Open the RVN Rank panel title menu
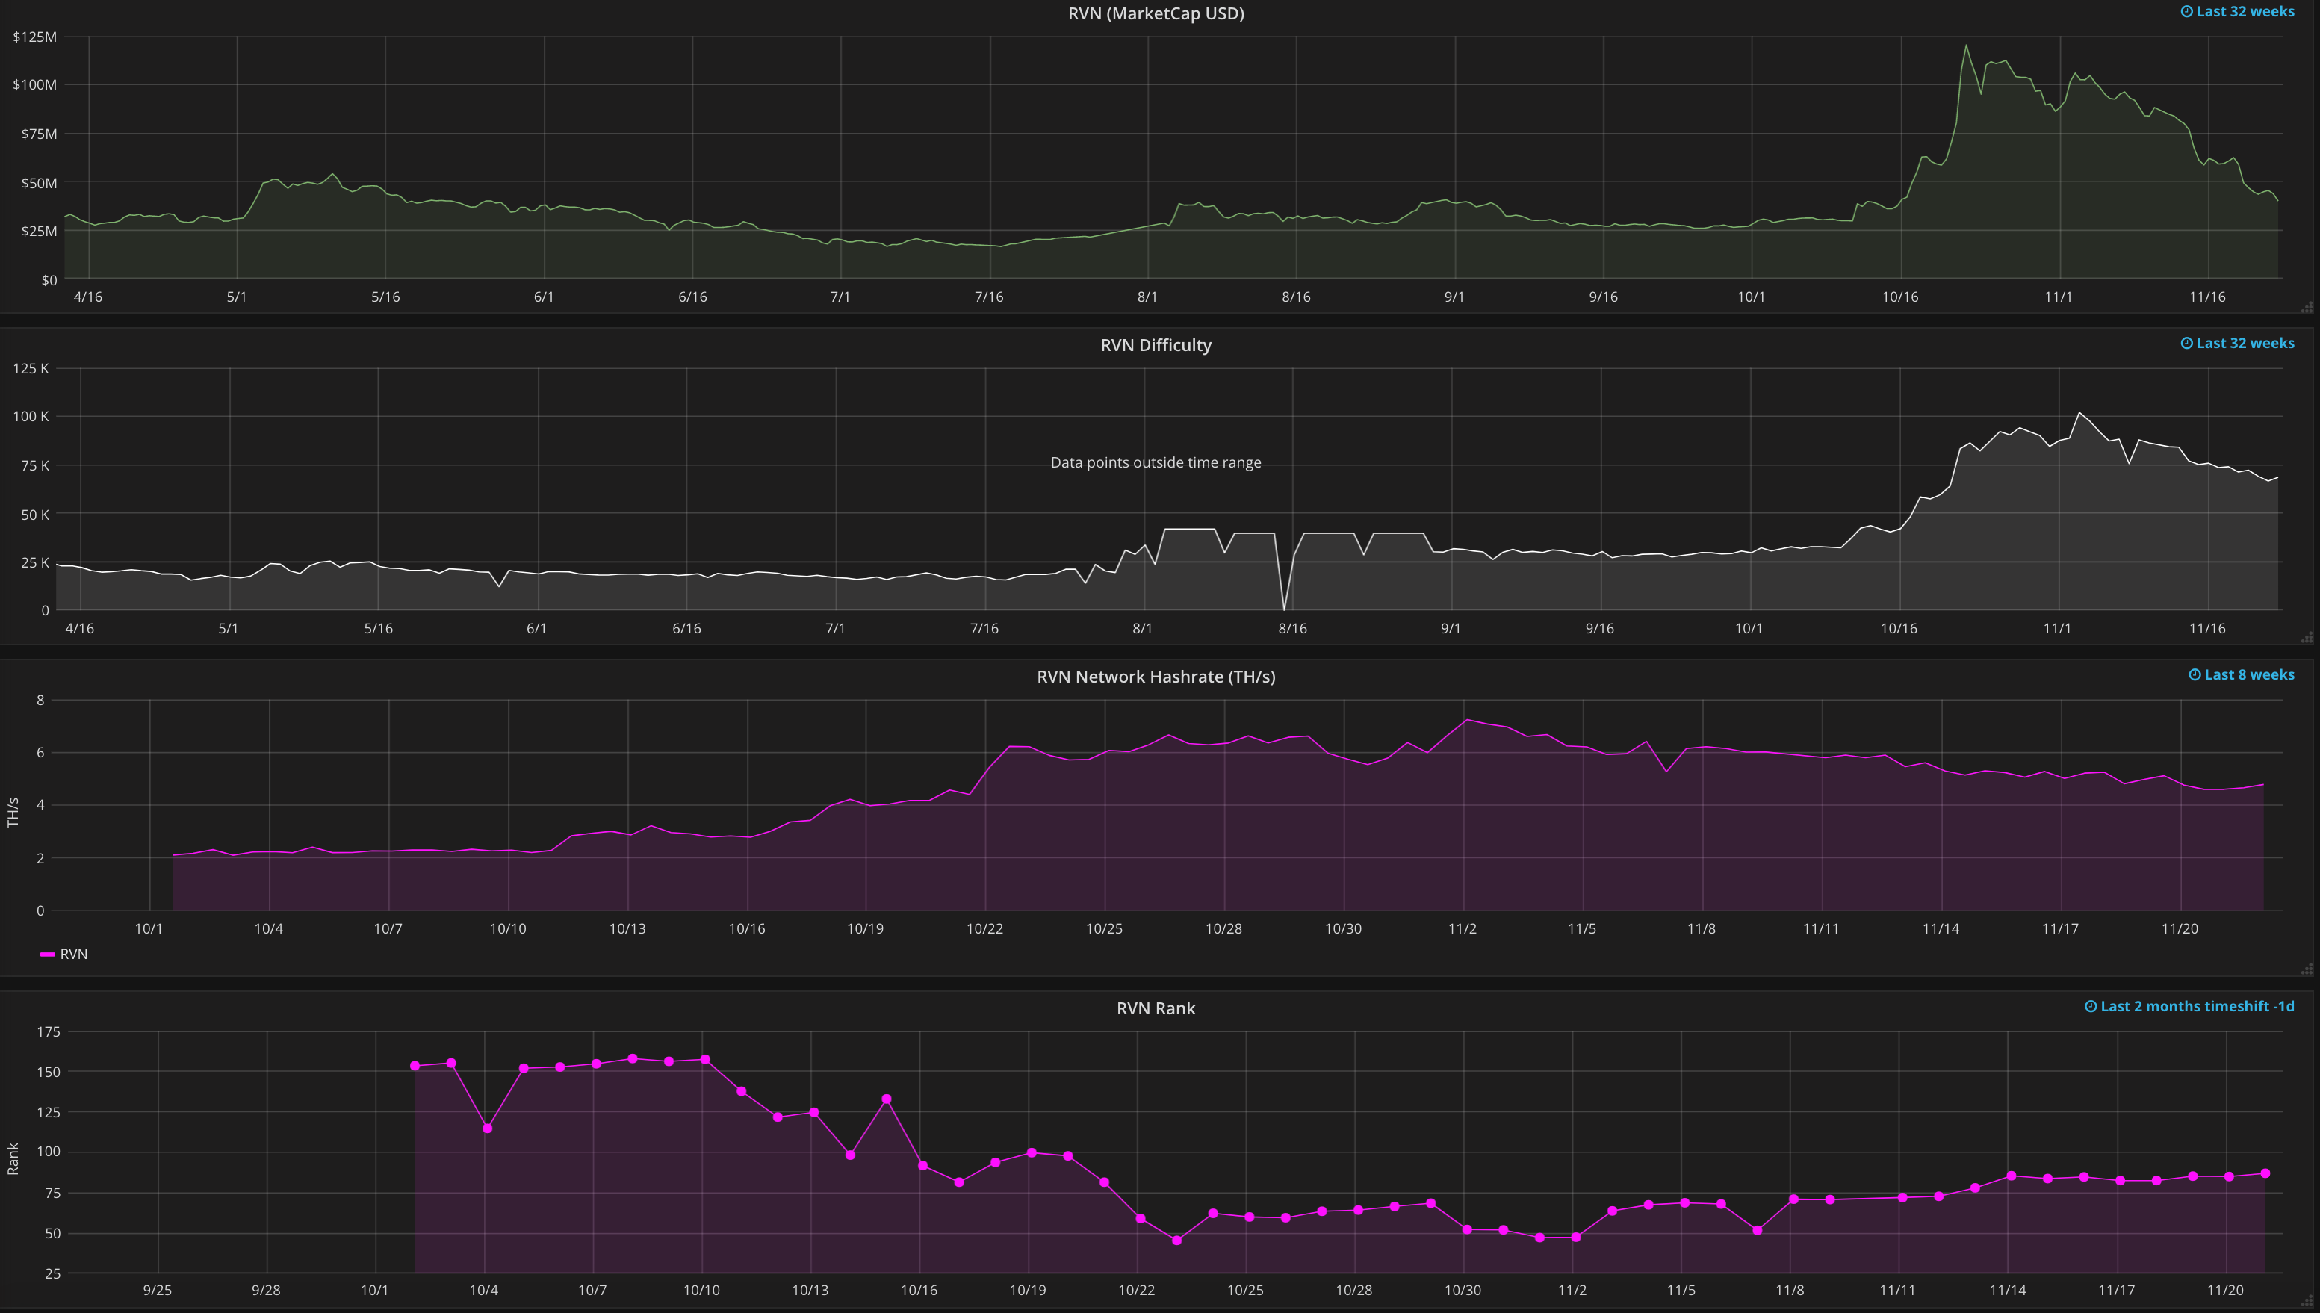The image size is (2320, 1313). click(x=1155, y=1008)
